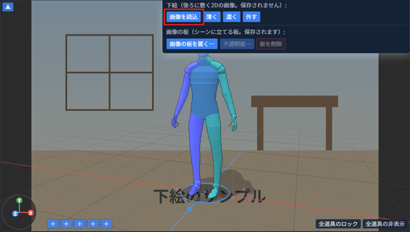Click the second plus button at bottom

[x=66, y=224]
